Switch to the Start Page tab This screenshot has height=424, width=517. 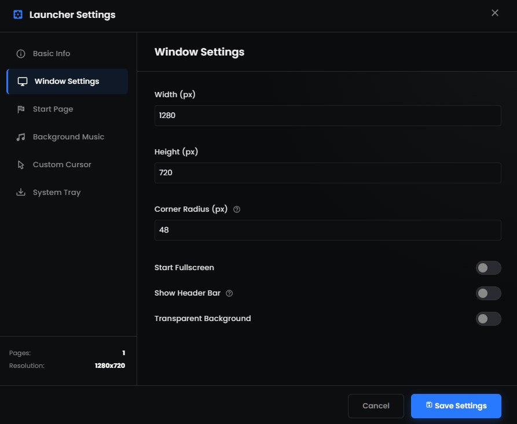click(x=53, y=109)
